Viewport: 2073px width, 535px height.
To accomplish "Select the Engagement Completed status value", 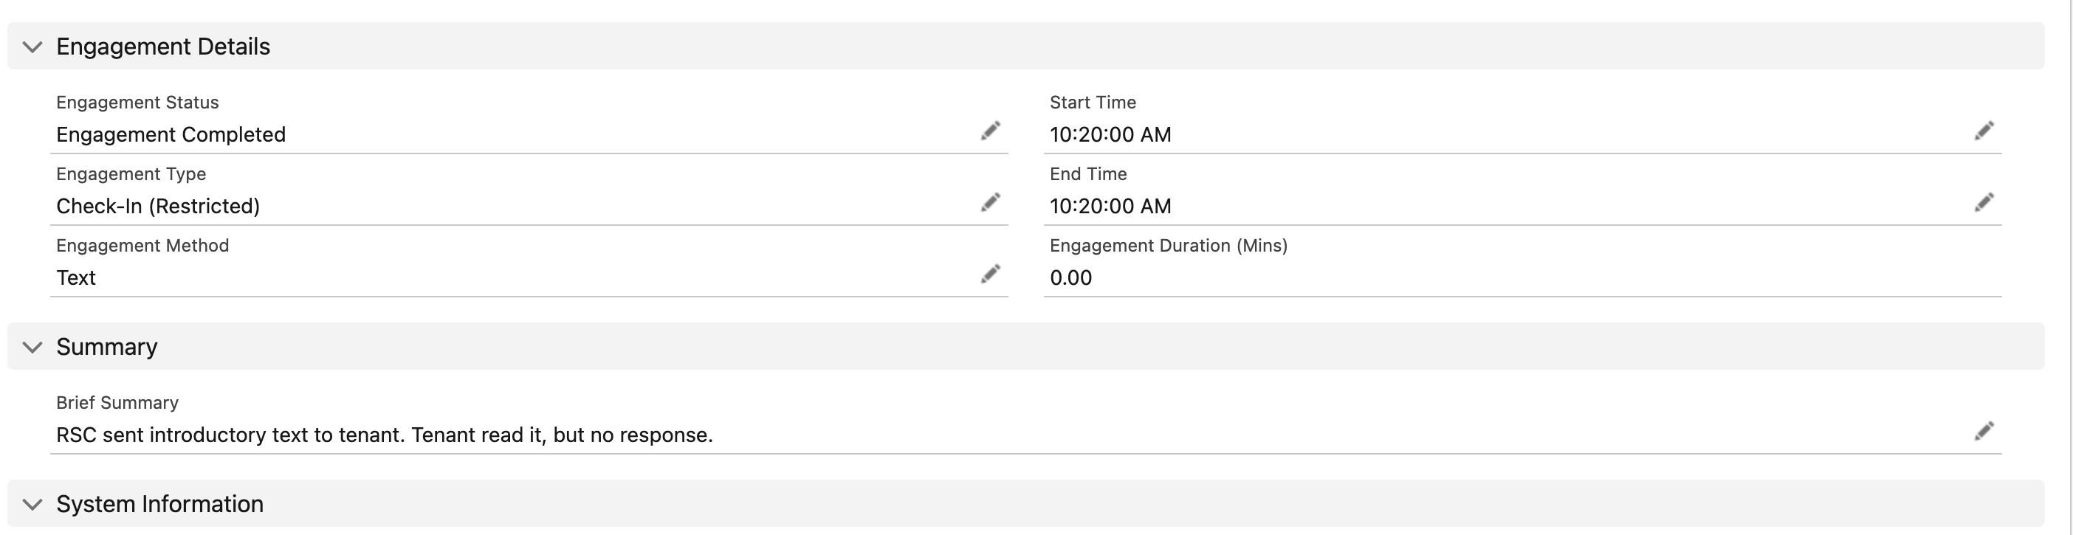I will 171,134.
